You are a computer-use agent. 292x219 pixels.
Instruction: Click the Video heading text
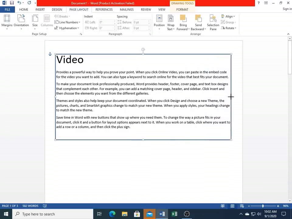click(x=70, y=60)
